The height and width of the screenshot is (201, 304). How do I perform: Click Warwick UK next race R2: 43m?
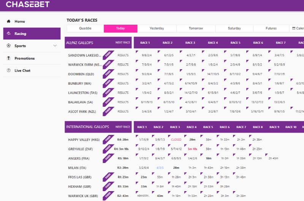tap(123, 196)
